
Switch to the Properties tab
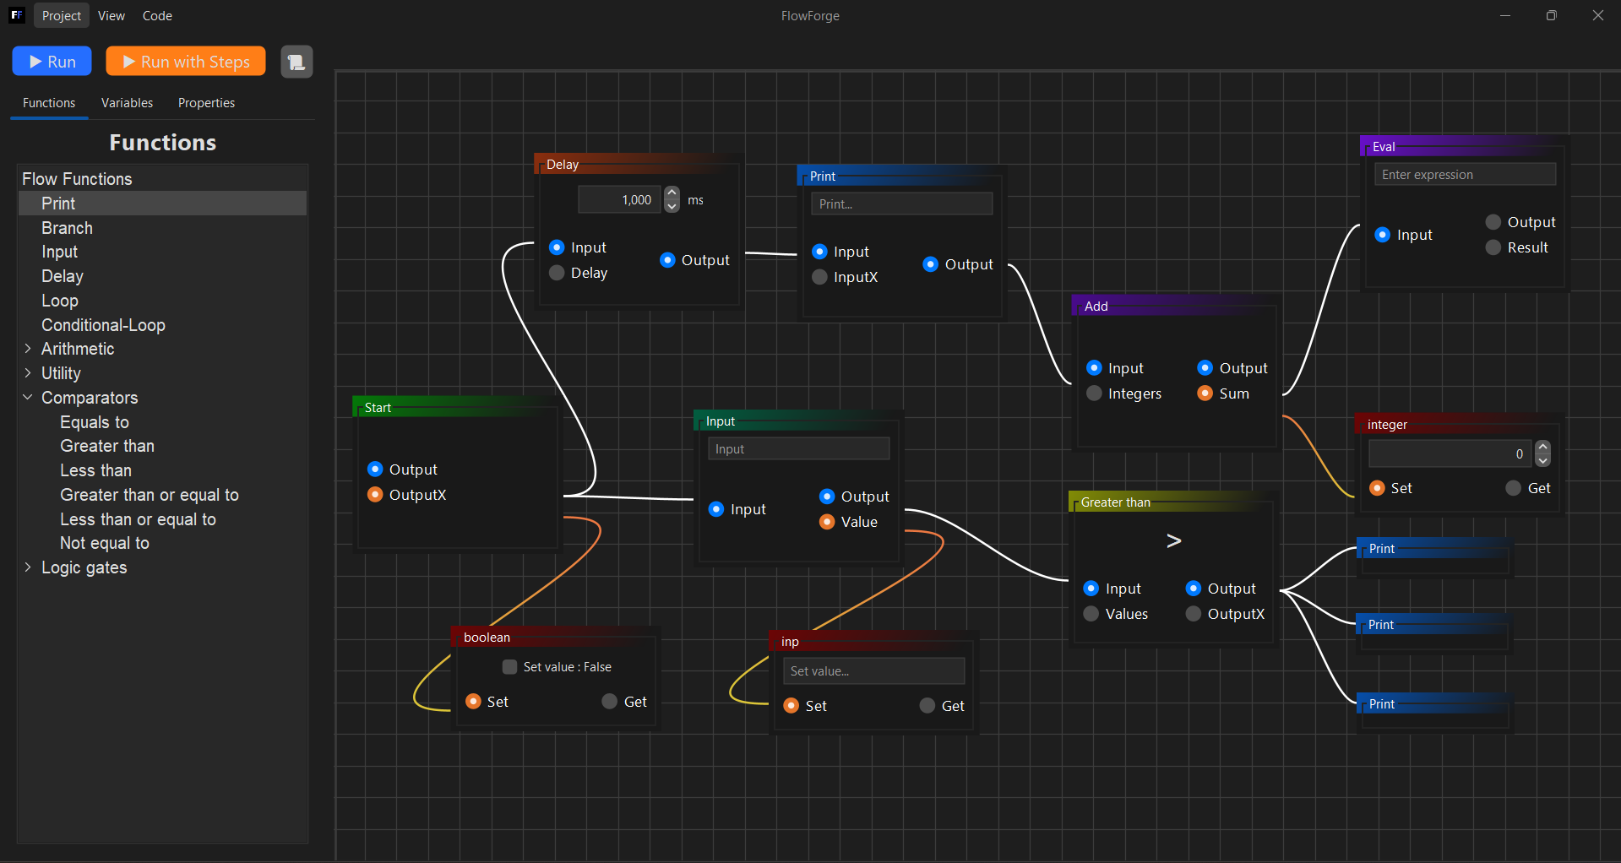(x=206, y=103)
